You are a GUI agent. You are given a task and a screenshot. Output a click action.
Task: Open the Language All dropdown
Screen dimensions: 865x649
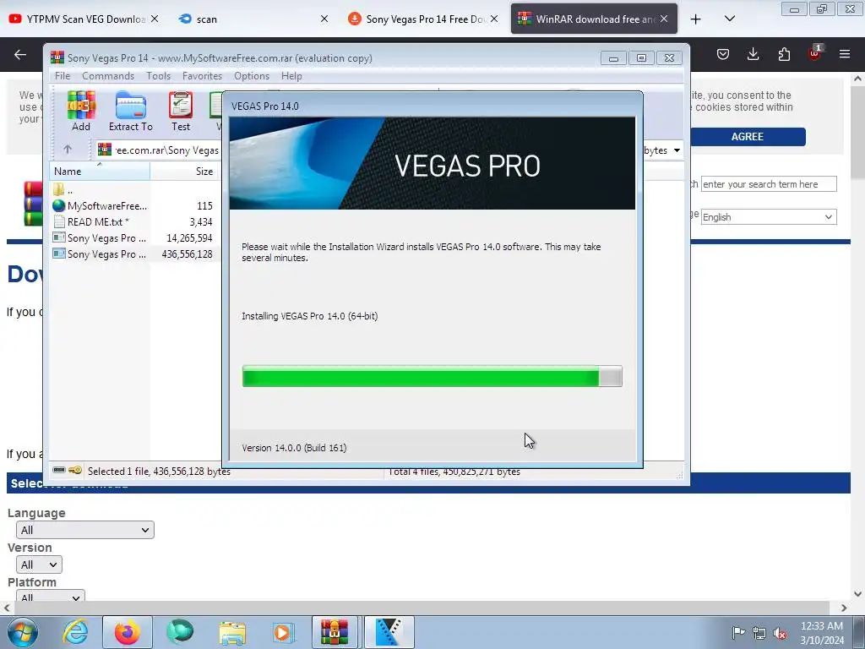pos(85,530)
